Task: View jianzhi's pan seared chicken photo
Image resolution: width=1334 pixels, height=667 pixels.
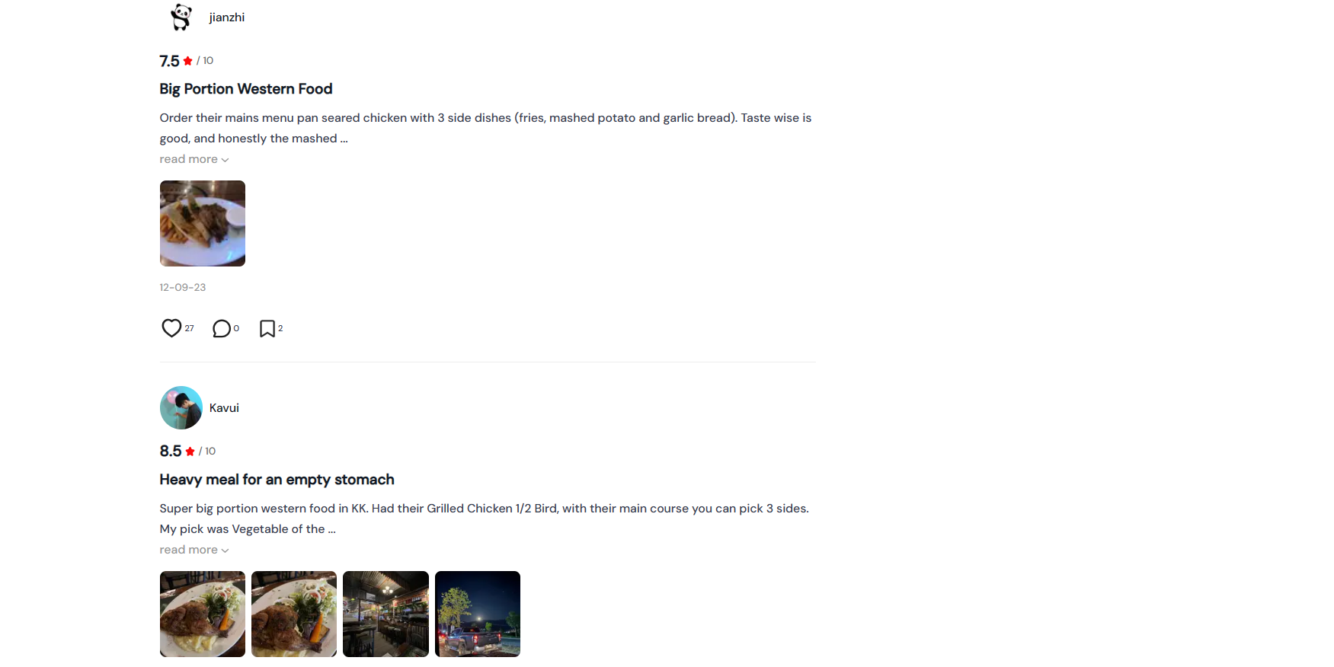Action: (x=203, y=223)
